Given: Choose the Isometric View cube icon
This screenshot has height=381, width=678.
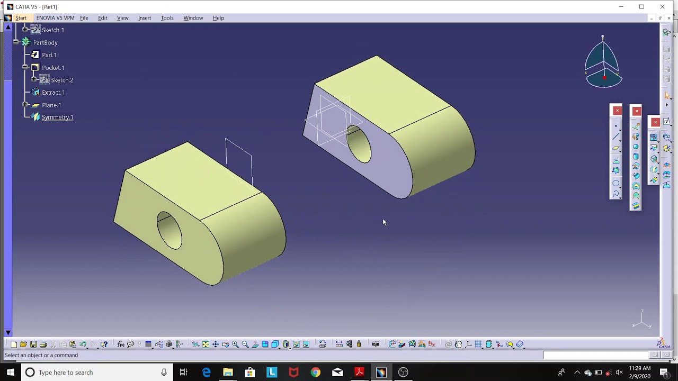Looking at the screenshot, I should (275, 344).
